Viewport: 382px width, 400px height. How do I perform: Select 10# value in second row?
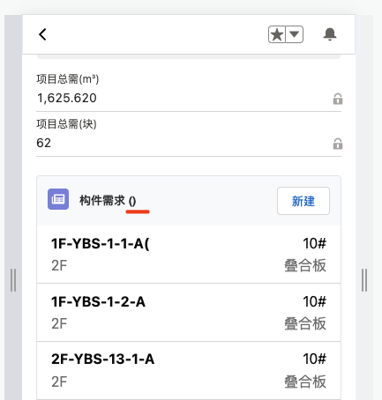click(x=314, y=301)
